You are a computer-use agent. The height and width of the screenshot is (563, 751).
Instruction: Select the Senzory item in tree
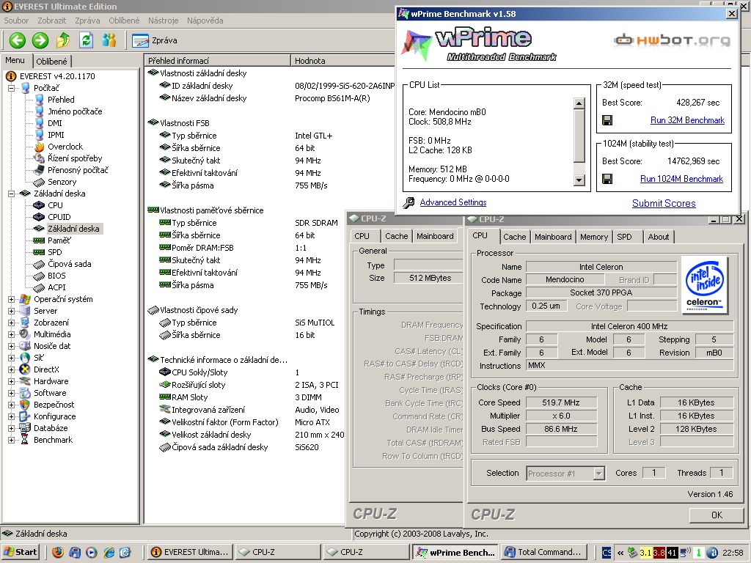(x=55, y=182)
